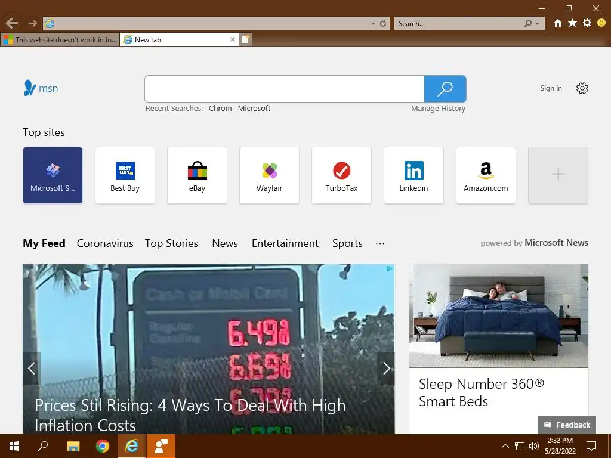The image size is (611, 458).
Task: Close the New tab tab
Action: [x=232, y=39]
